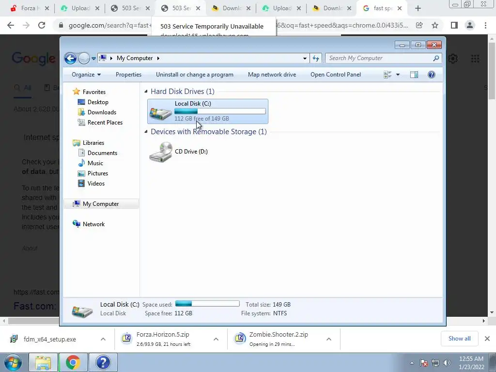
Task: Open the Chrome profile avatar
Action: coord(470,25)
